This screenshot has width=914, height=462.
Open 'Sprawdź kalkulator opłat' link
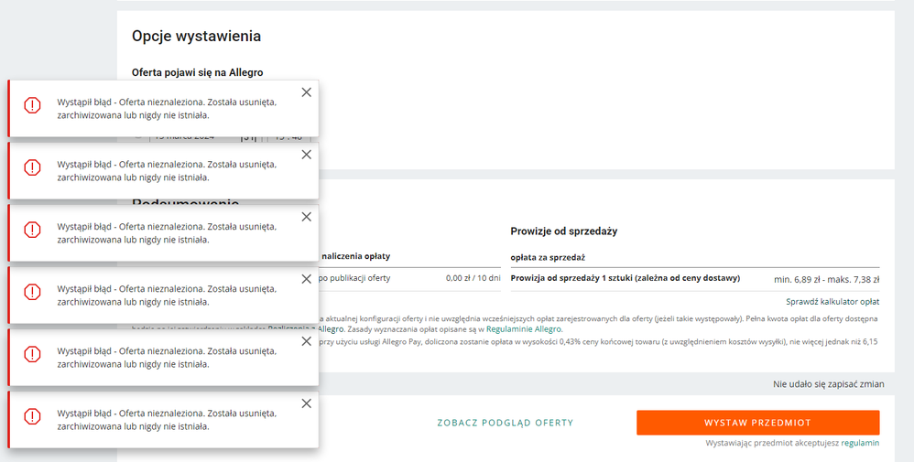pos(832,302)
